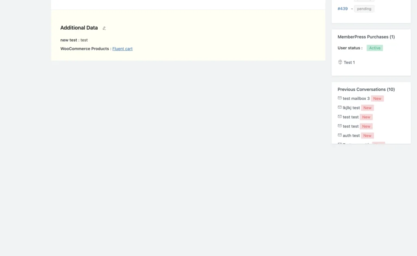Open ticket #439 link
Screen dimensions: 417x256
coord(342,9)
